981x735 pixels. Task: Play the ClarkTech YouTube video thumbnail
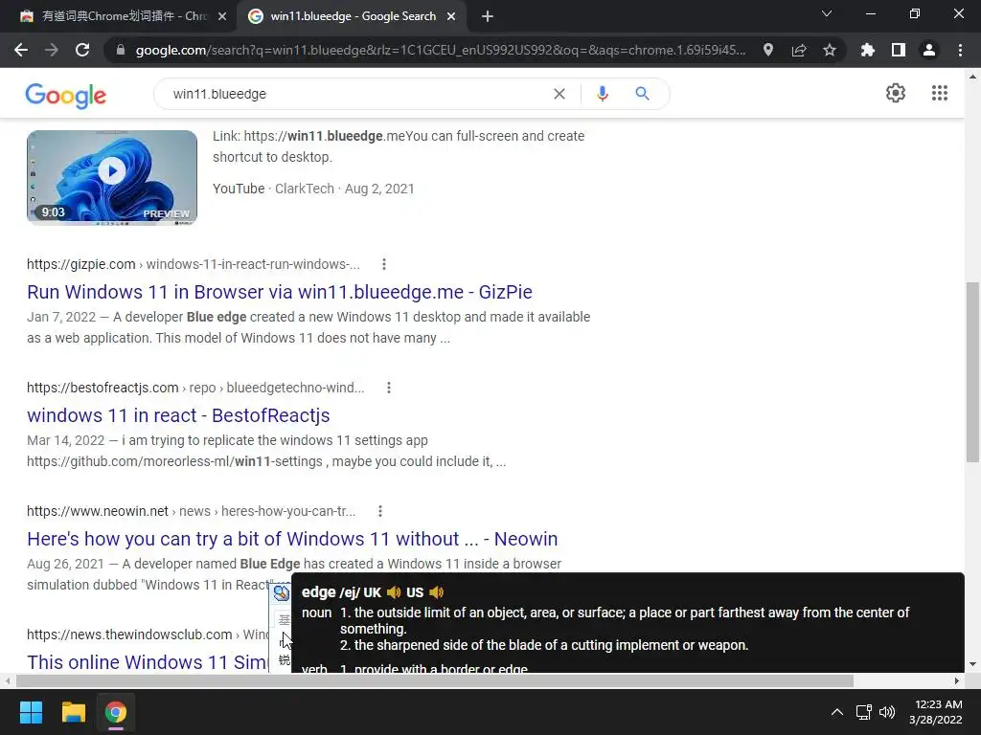pos(112,177)
